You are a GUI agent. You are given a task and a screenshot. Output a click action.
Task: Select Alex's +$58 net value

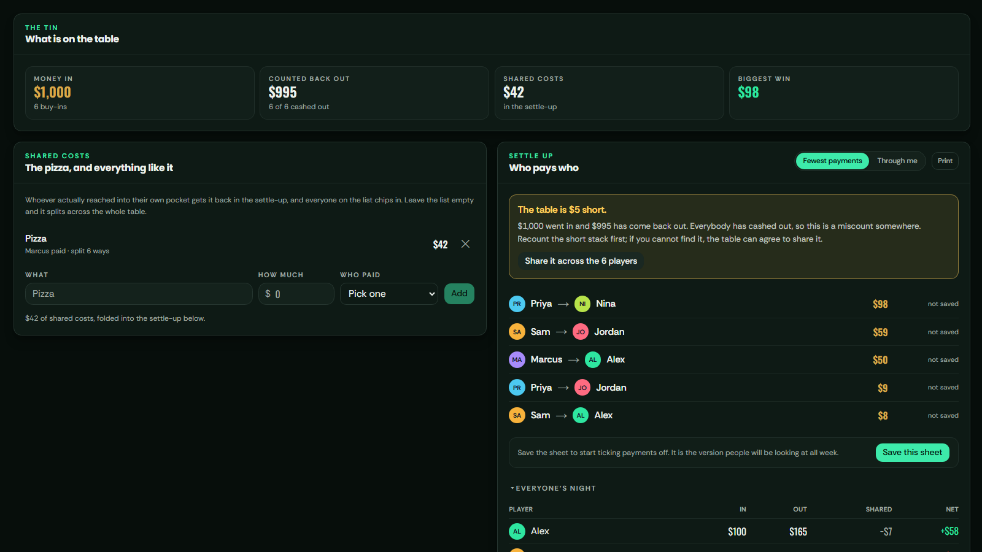(x=949, y=531)
